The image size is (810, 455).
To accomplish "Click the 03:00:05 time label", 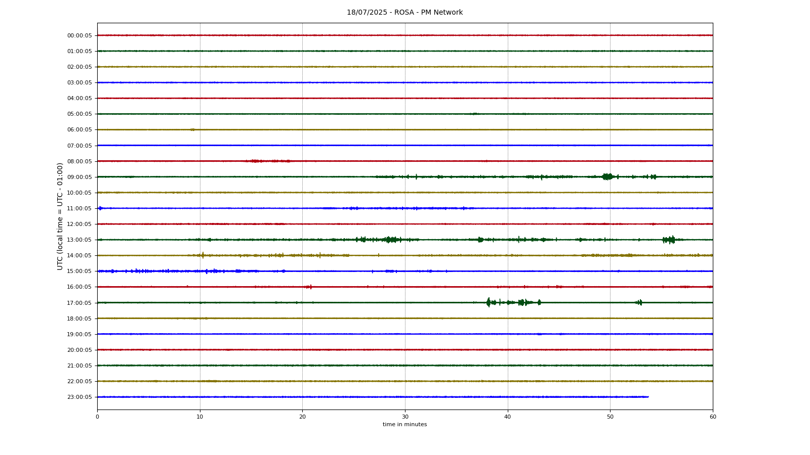I will [x=79, y=82].
